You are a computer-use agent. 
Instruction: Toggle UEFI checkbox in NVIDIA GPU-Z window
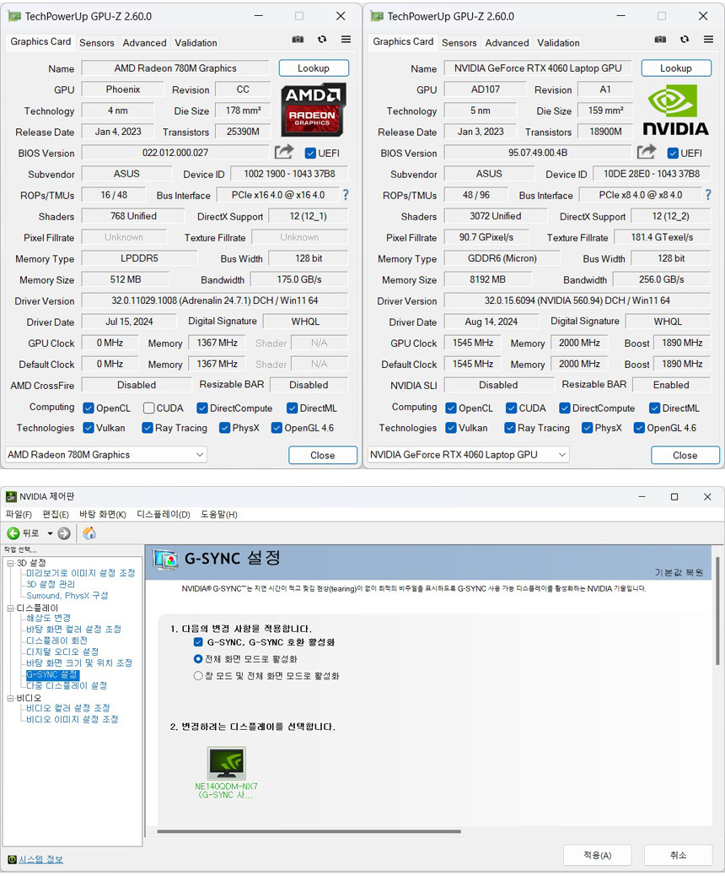tap(673, 153)
